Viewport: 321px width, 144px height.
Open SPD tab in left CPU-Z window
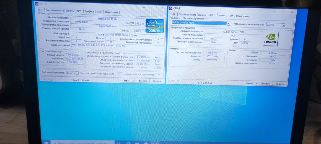tap(79, 11)
